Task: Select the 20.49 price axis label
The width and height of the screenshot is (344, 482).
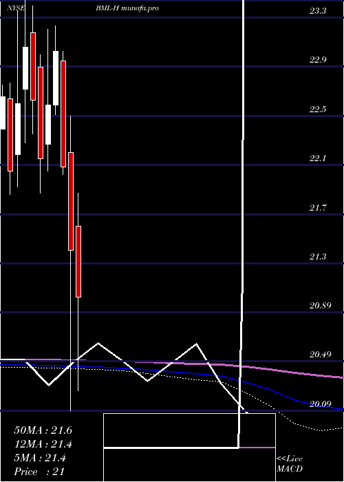Action: [320, 355]
